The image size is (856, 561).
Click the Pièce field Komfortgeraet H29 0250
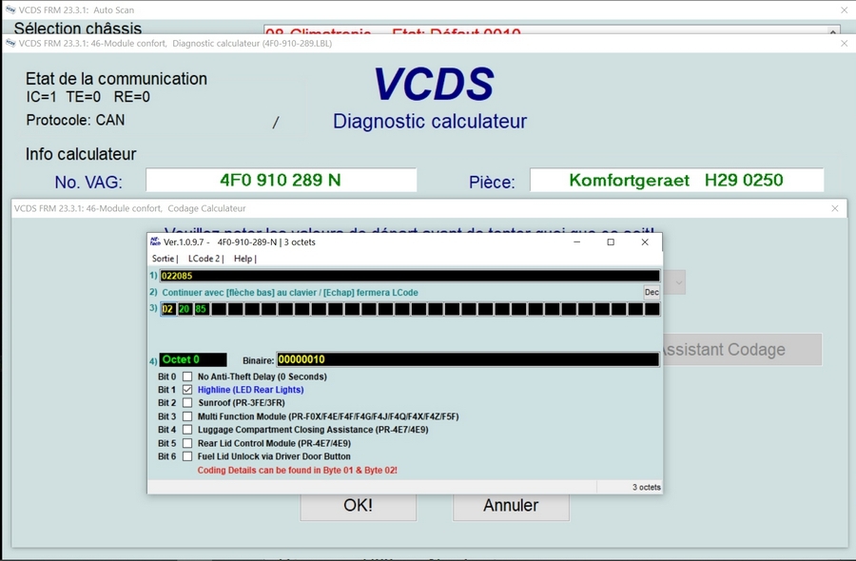coord(676,180)
